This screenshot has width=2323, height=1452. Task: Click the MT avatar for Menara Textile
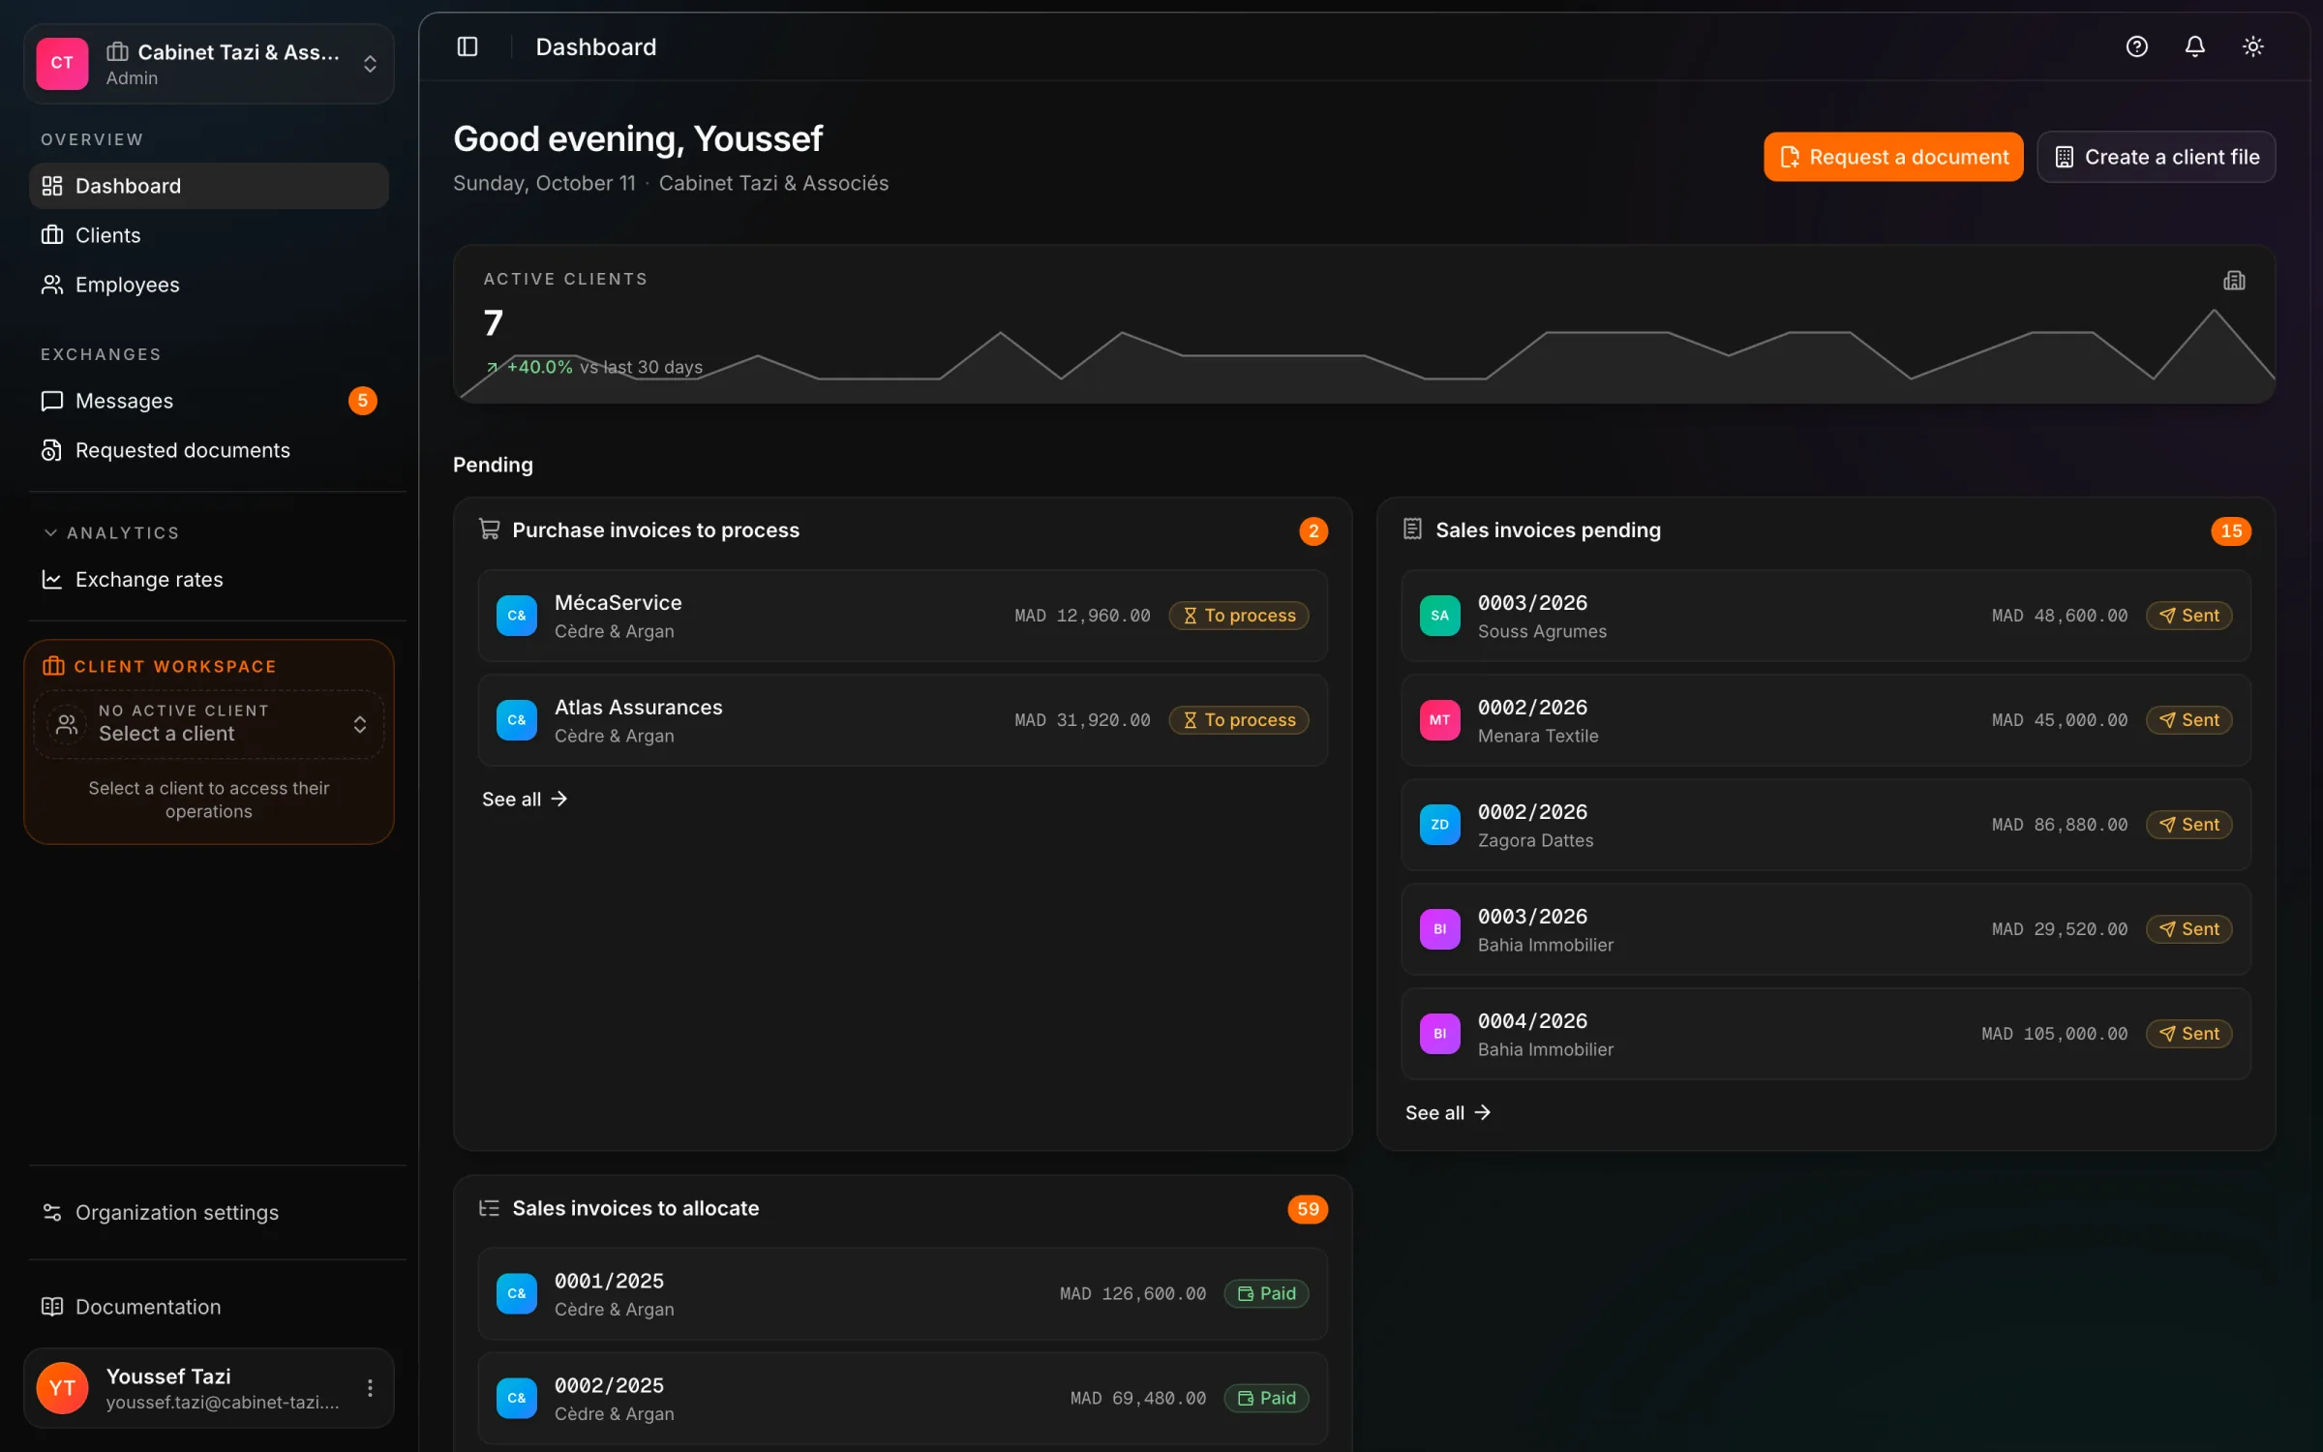coord(1439,720)
